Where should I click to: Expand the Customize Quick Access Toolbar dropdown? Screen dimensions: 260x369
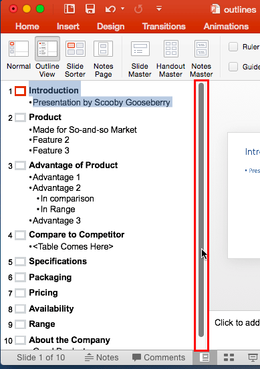click(x=159, y=9)
